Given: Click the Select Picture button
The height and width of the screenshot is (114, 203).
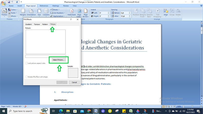Looking at the screenshot, I should coord(59,60).
